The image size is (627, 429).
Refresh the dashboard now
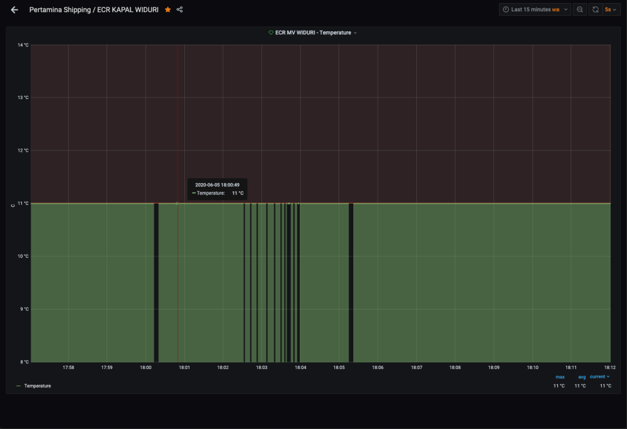pyautogui.click(x=595, y=10)
